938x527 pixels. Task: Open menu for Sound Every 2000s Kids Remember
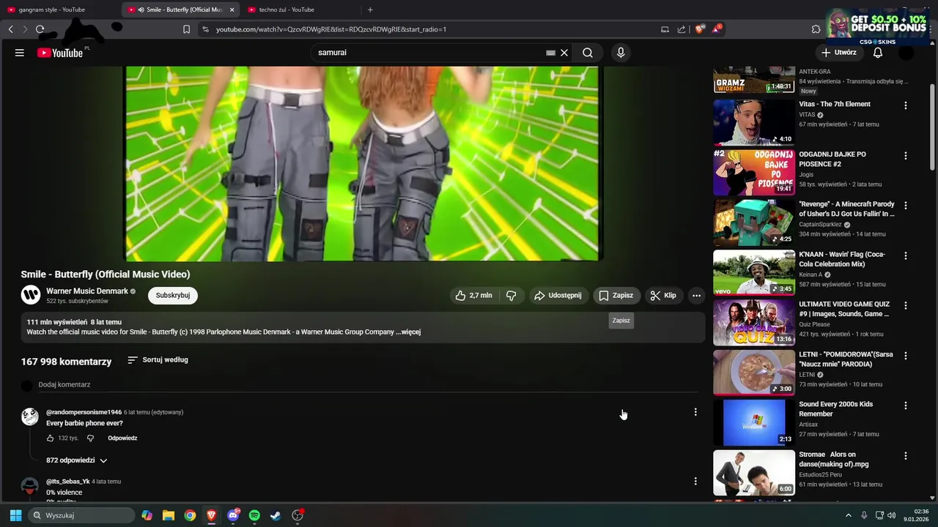[x=906, y=405]
